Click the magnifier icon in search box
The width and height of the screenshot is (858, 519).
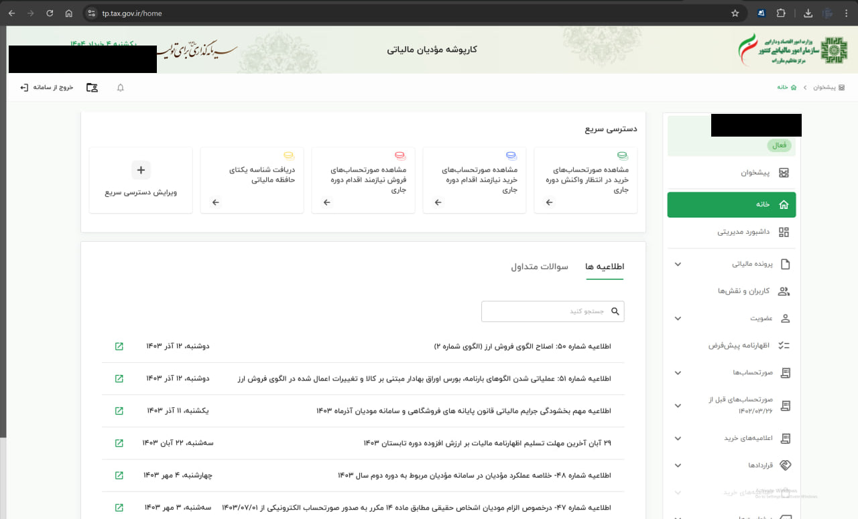(615, 311)
